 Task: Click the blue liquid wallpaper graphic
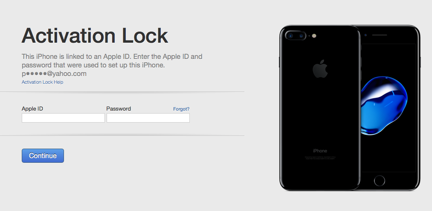pos(384,105)
